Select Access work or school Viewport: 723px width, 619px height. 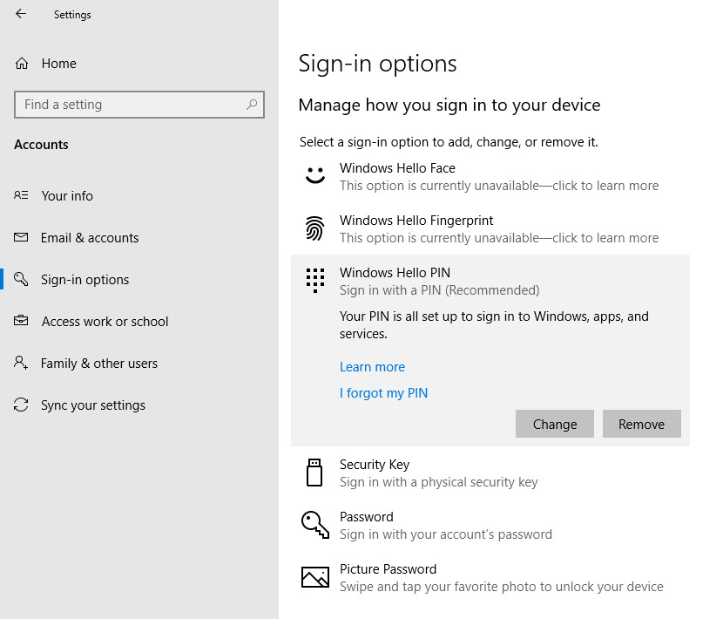(x=105, y=322)
